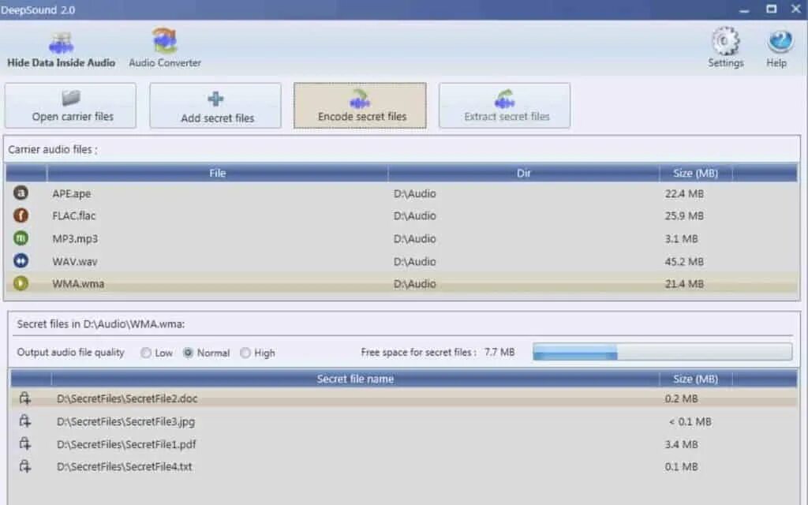Click the 3.4 MB size of SecretFile1.pdf
This screenshot has height=505, width=808.
pos(681,444)
